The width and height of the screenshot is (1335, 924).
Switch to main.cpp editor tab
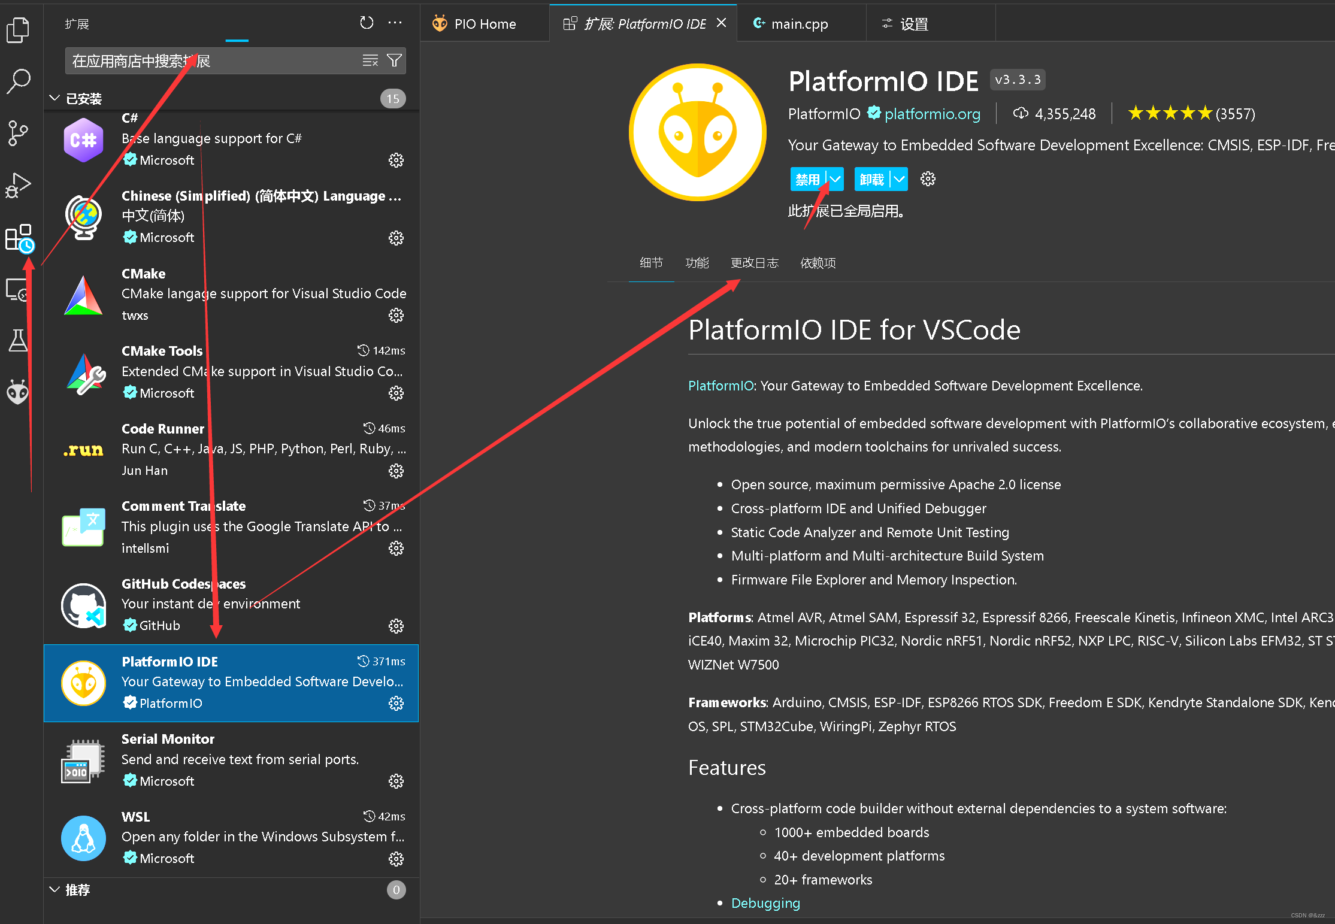point(801,23)
